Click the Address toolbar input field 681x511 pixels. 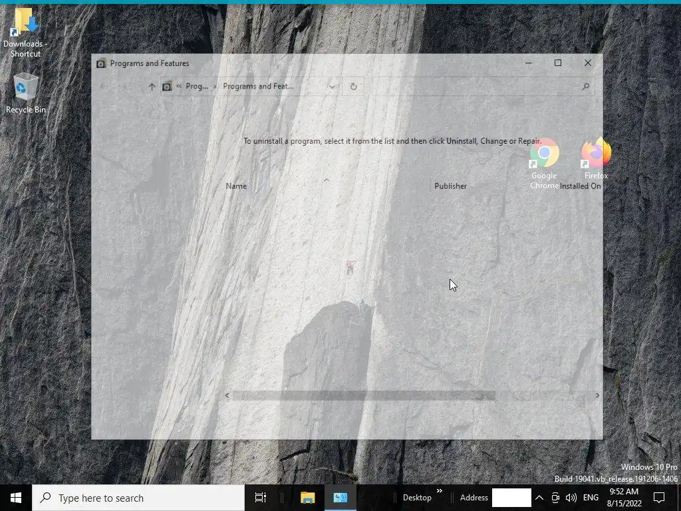coord(511,498)
